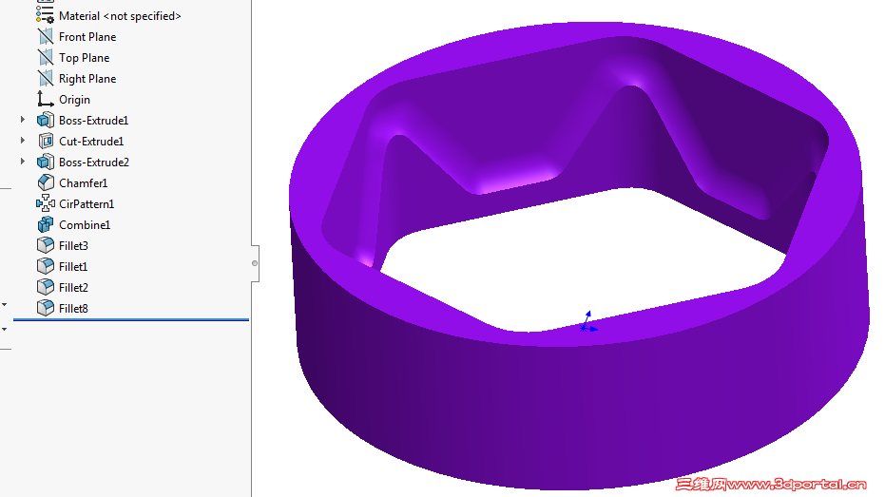The height and width of the screenshot is (497, 885).
Task: Expand the Boss-Extrude2 feature
Action: click(23, 162)
